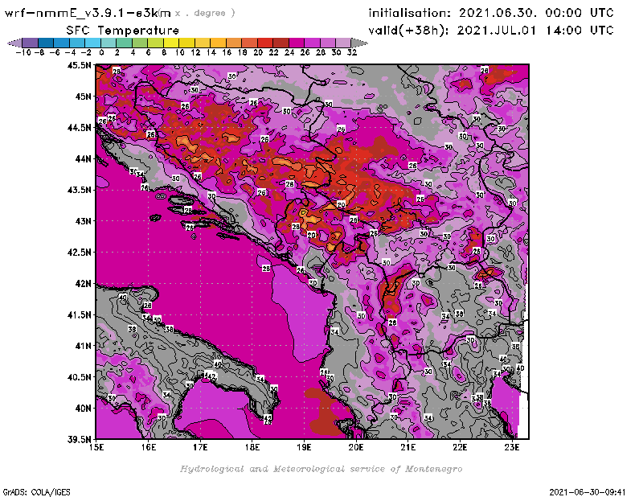Click the 17E longitude label
The height and width of the screenshot is (497, 643).
pos(200,447)
